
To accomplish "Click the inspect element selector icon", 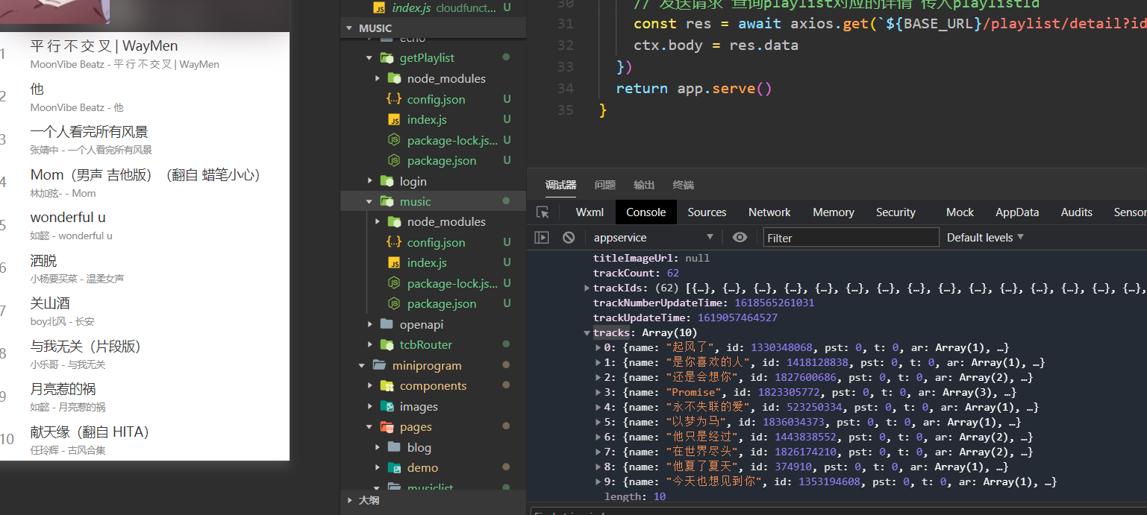I will (543, 212).
